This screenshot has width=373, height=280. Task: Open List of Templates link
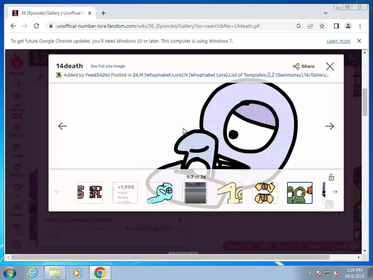click(247, 75)
